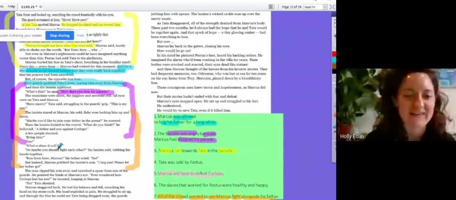Select the cyan pen color swatch
The width and height of the screenshot is (456, 200).
(334, 60)
